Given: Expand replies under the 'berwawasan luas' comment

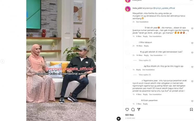Looking at the screenshot, I should [x=145, y=60].
